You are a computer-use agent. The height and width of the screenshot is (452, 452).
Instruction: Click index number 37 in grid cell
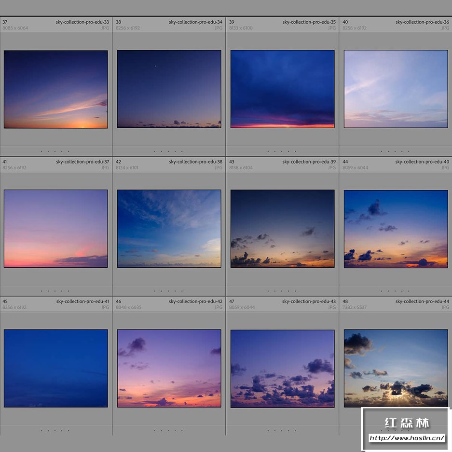click(5, 22)
